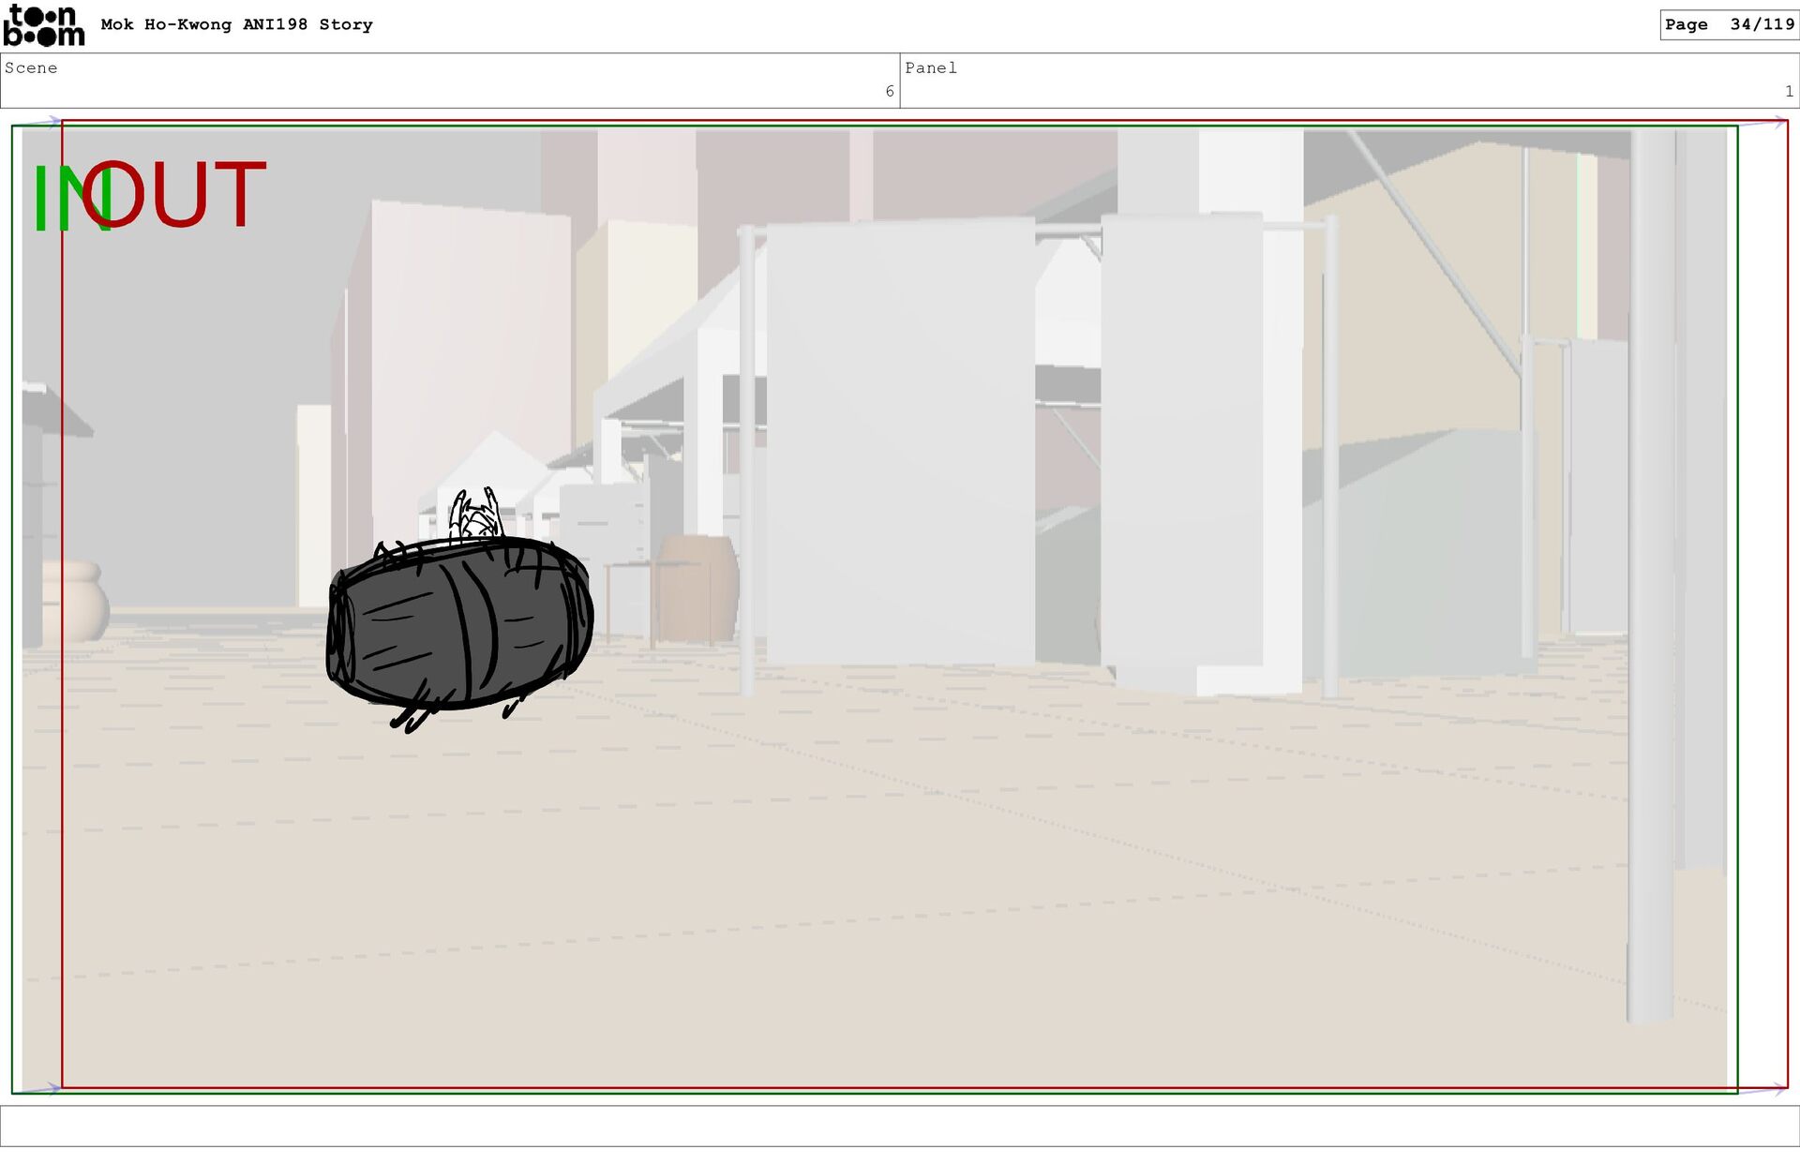The width and height of the screenshot is (1800, 1164).
Task: Click the empty notes field below the panel
Action: pyautogui.click(x=900, y=1126)
